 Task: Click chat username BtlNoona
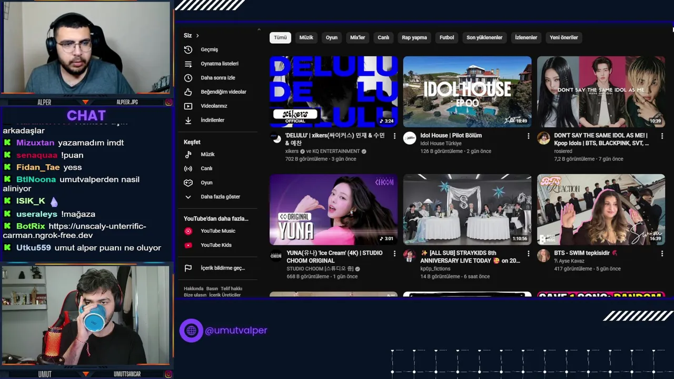pyautogui.click(x=36, y=179)
